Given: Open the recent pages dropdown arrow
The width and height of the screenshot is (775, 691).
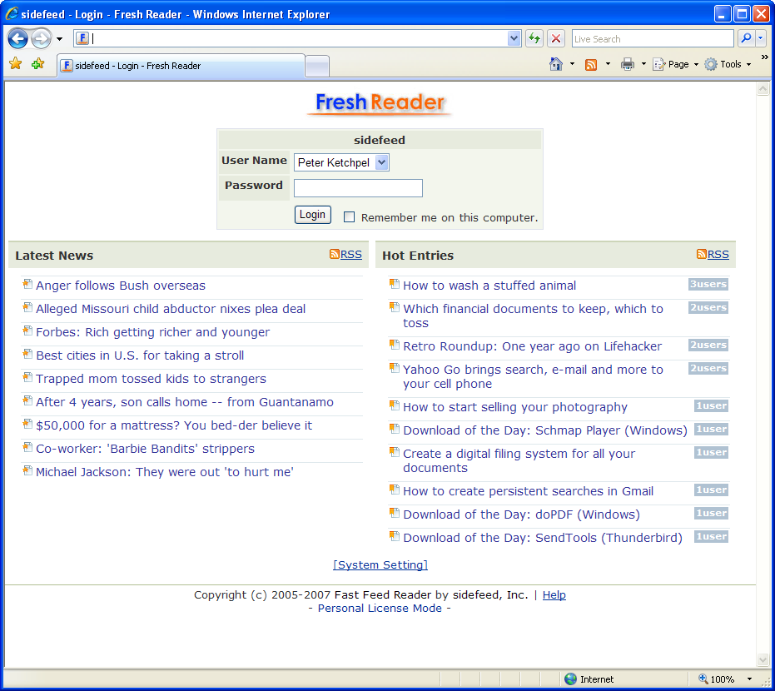Looking at the screenshot, I should [59, 38].
